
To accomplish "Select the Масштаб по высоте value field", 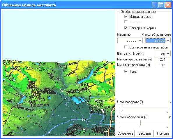I will point(156,41).
